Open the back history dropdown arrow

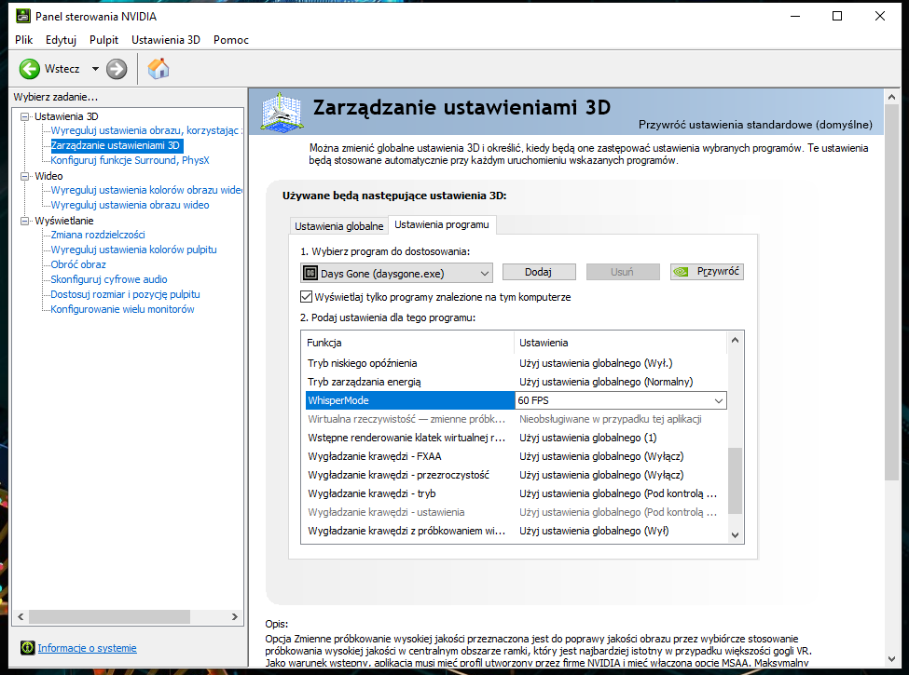pyautogui.click(x=95, y=69)
